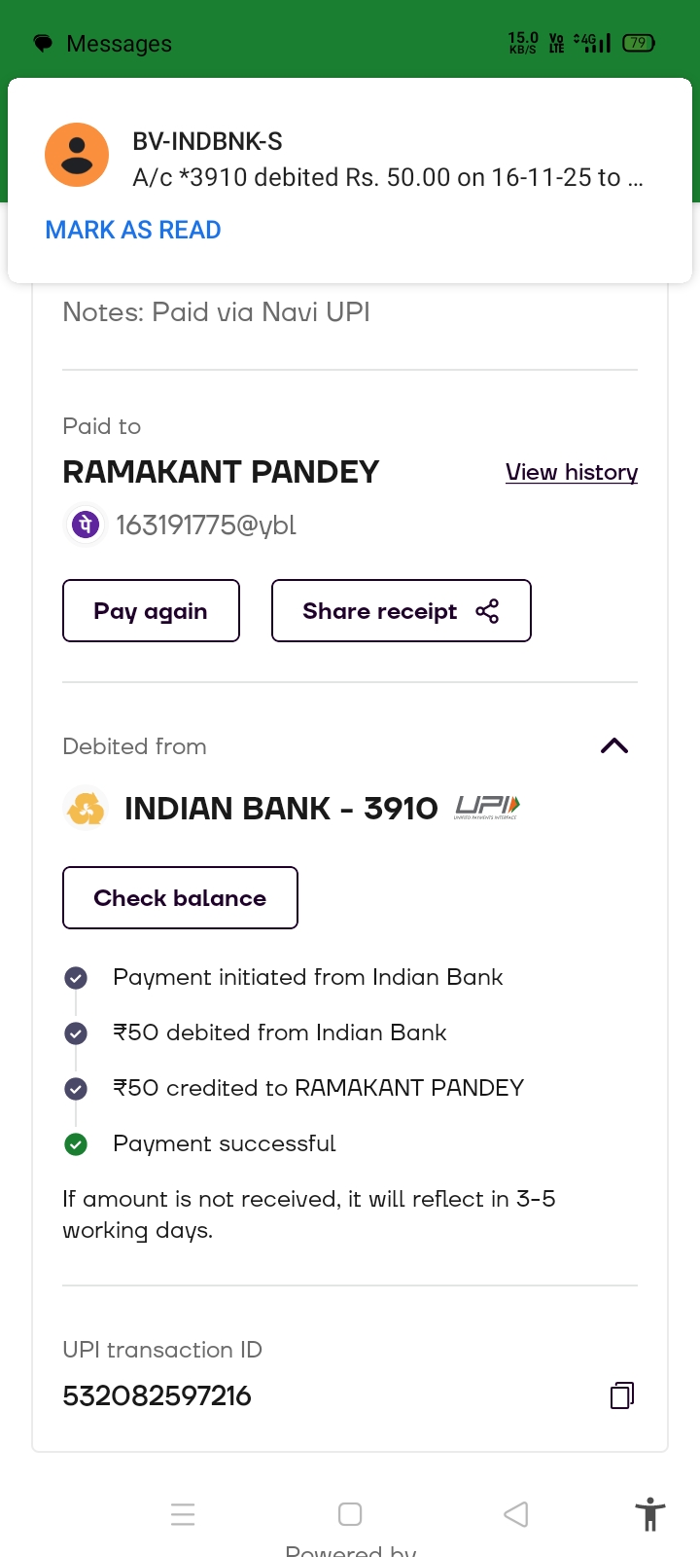The height and width of the screenshot is (1557, 700).
Task: Tap the Messages app icon in notification
Action: pyautogui.click(x=43, y=44)
